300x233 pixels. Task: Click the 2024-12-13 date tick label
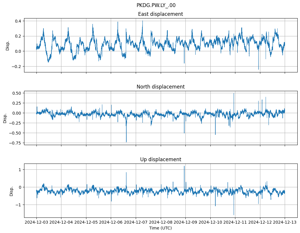click(285, 222)
